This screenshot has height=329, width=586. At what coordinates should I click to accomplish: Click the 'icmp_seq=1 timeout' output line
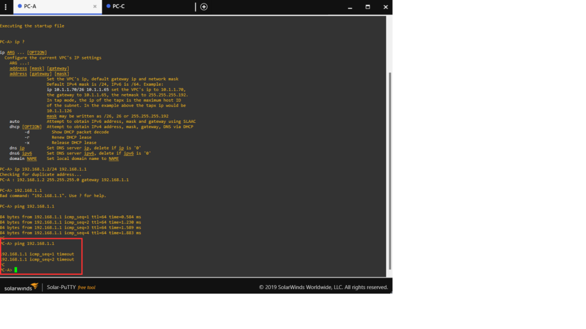(38, 254)
